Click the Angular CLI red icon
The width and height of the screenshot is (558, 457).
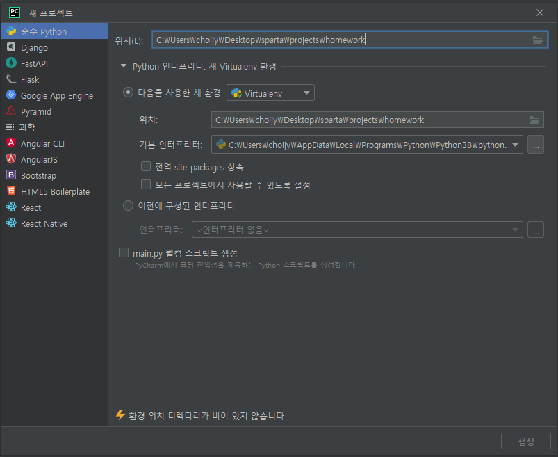click(11, 143)
